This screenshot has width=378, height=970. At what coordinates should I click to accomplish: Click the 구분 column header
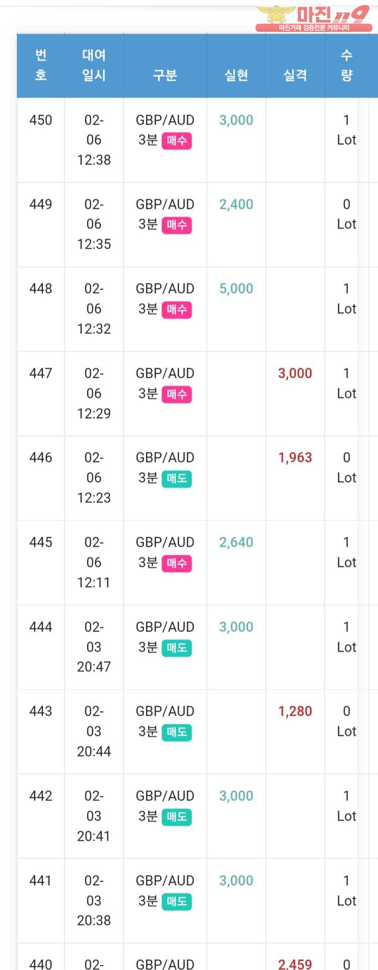(x=165, y=75)
